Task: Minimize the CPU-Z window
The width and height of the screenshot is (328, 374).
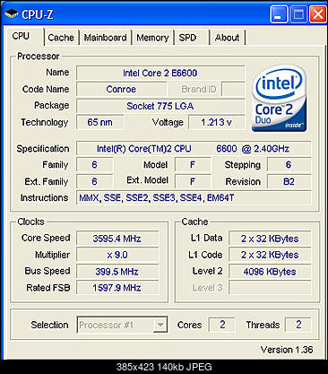Action: click(x=279, y=14)
